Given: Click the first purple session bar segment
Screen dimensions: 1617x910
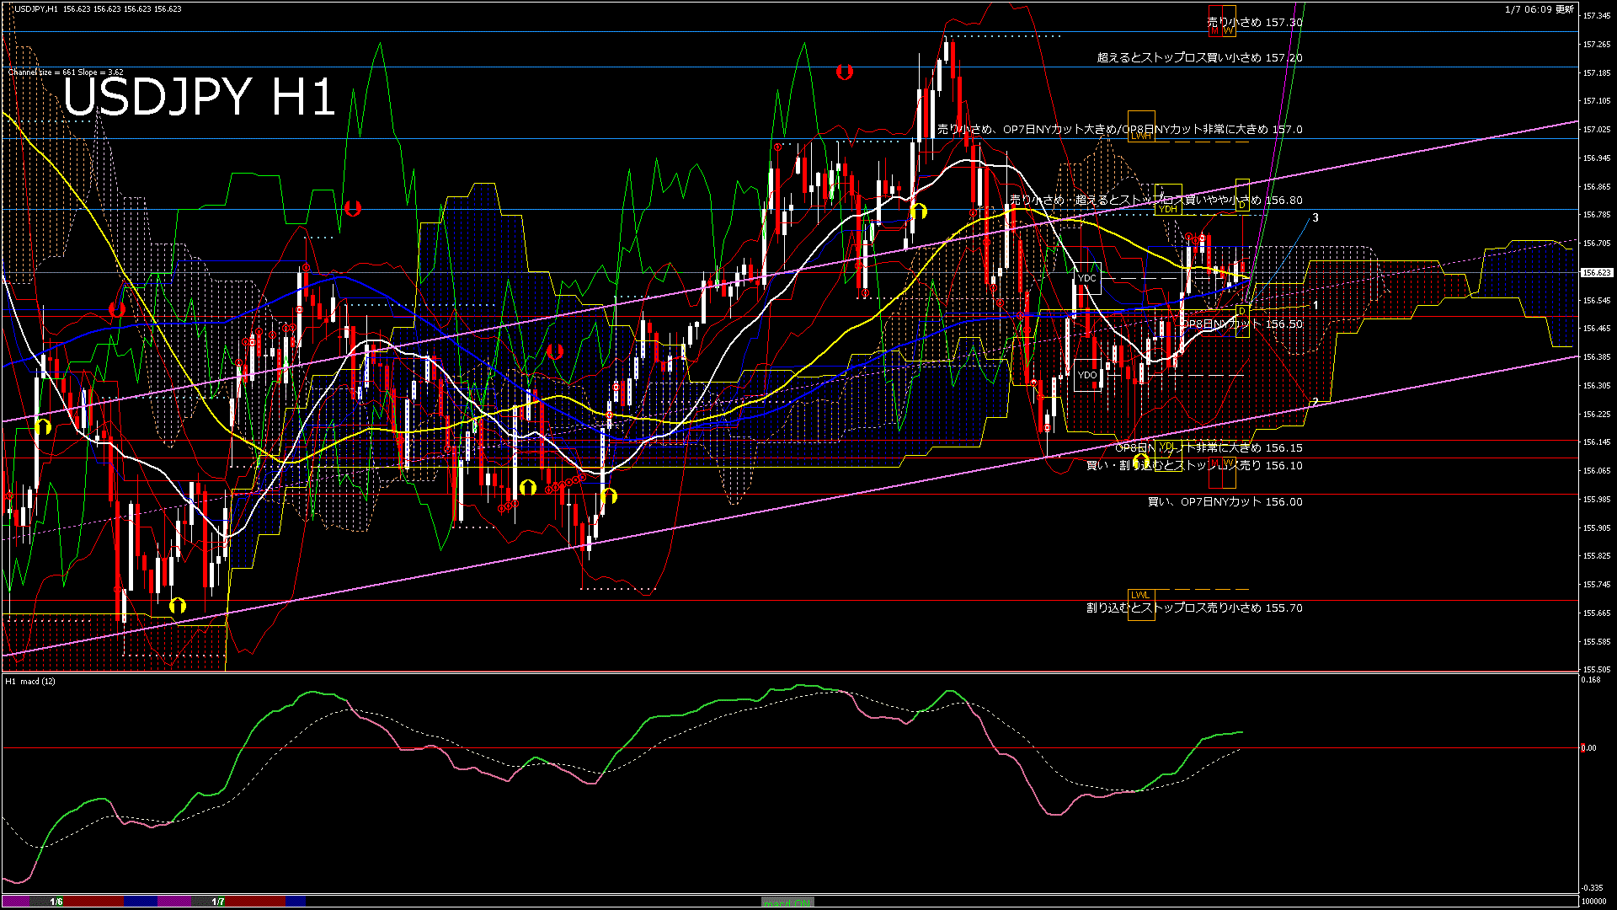Looking at the screenshot, I should click(17, 902).
